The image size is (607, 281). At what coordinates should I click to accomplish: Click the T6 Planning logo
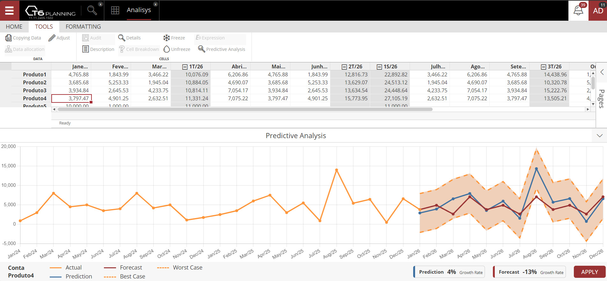coord(50,11)
